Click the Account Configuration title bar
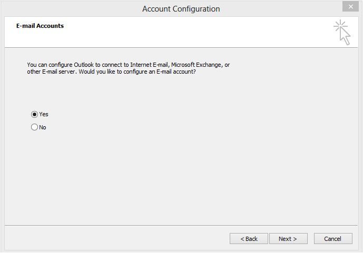Screen dimensions: 363x253 click(x=181, y=9)
